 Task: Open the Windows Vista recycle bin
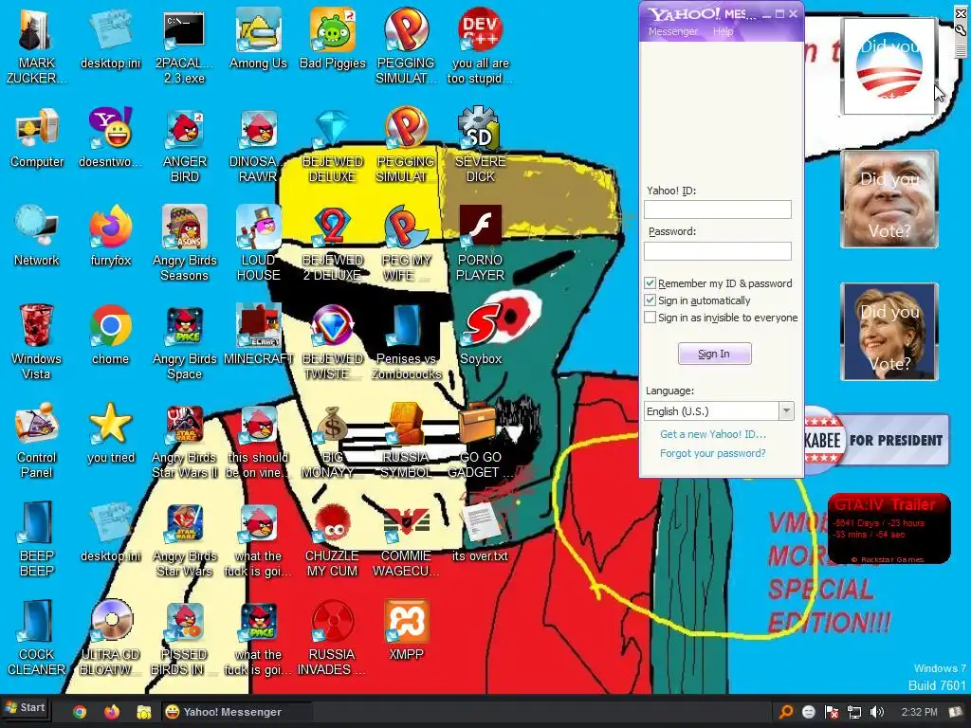pyautogui.click(x=36, y=341)
